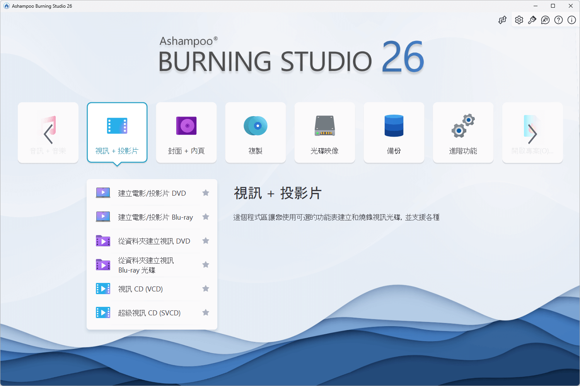Click the disc drive image icon
The image size is (580, 386).
pos(325,125)
